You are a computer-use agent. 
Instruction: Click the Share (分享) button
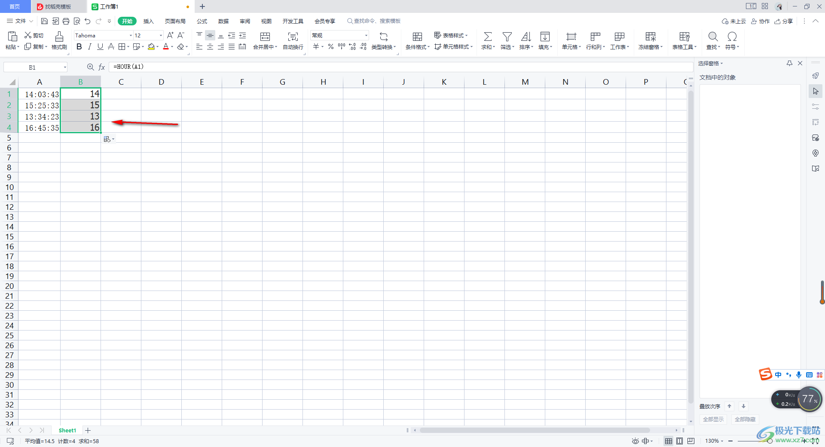click(784, 21)
